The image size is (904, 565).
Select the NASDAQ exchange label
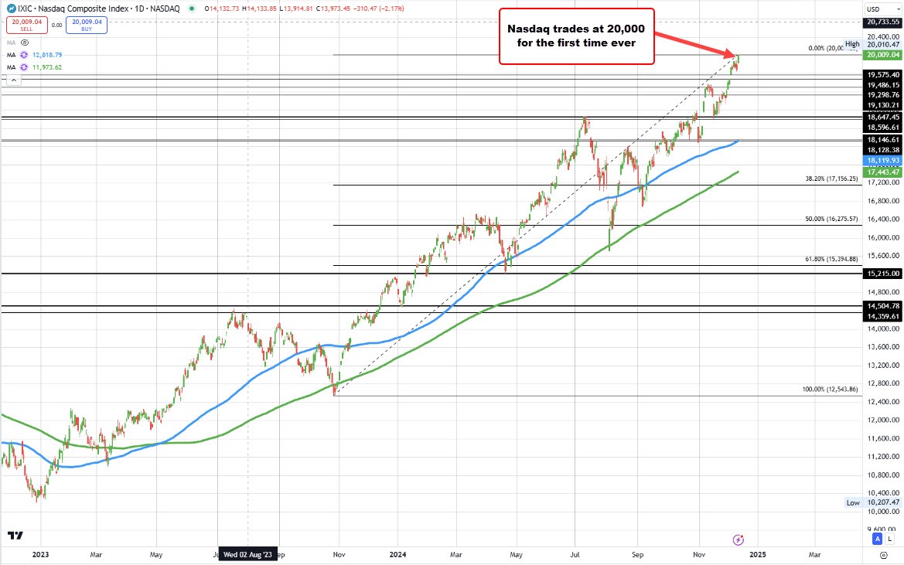click(x=165, y=8)
